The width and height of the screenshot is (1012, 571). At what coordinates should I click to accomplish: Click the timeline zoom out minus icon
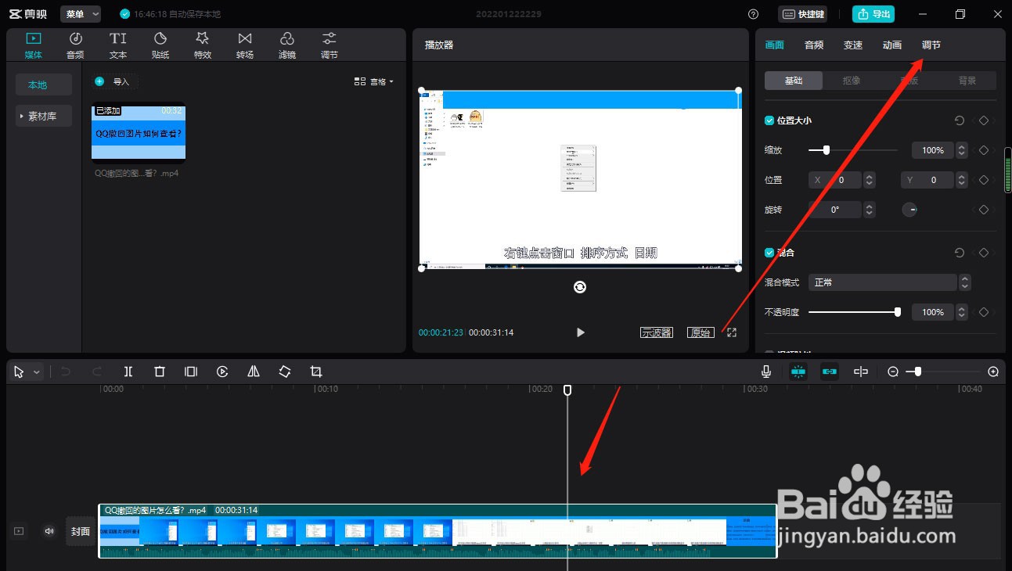893,372
